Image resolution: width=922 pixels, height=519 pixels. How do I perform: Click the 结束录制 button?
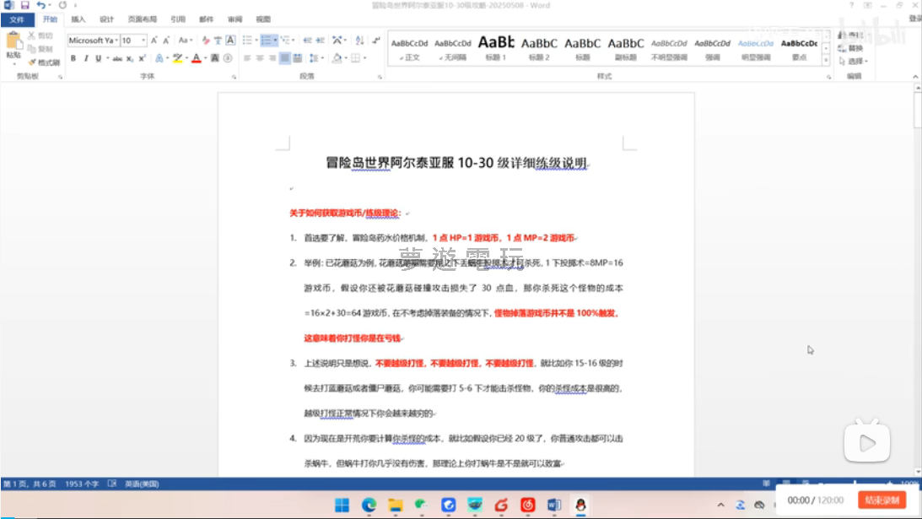pyautogui.click(x=882, y=500)
